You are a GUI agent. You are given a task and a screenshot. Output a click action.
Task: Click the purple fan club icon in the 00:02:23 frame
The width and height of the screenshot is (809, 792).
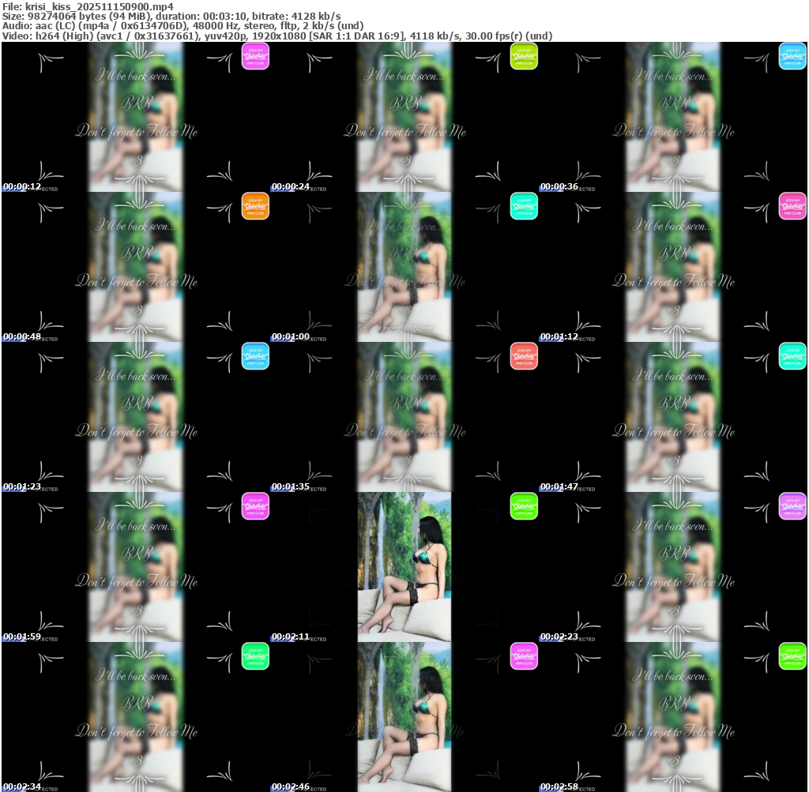coord(792,506)
